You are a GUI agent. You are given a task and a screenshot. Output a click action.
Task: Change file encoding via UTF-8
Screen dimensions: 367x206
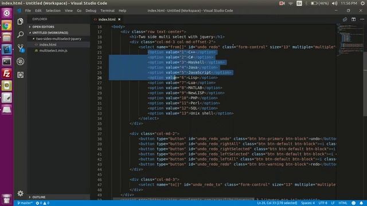[323, 203]
